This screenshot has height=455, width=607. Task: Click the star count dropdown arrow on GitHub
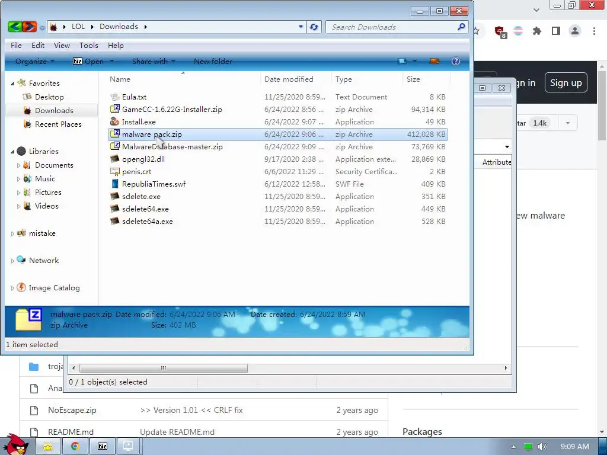[567, 123]
